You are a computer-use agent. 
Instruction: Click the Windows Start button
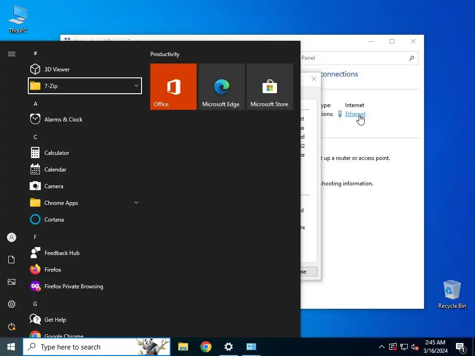click(x=11, y=347)
